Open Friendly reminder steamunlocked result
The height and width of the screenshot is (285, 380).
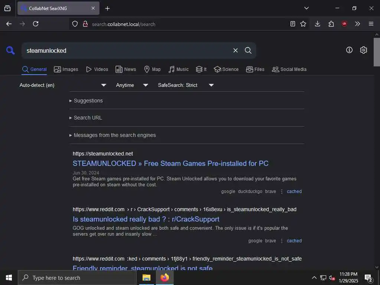coord(142,268)
